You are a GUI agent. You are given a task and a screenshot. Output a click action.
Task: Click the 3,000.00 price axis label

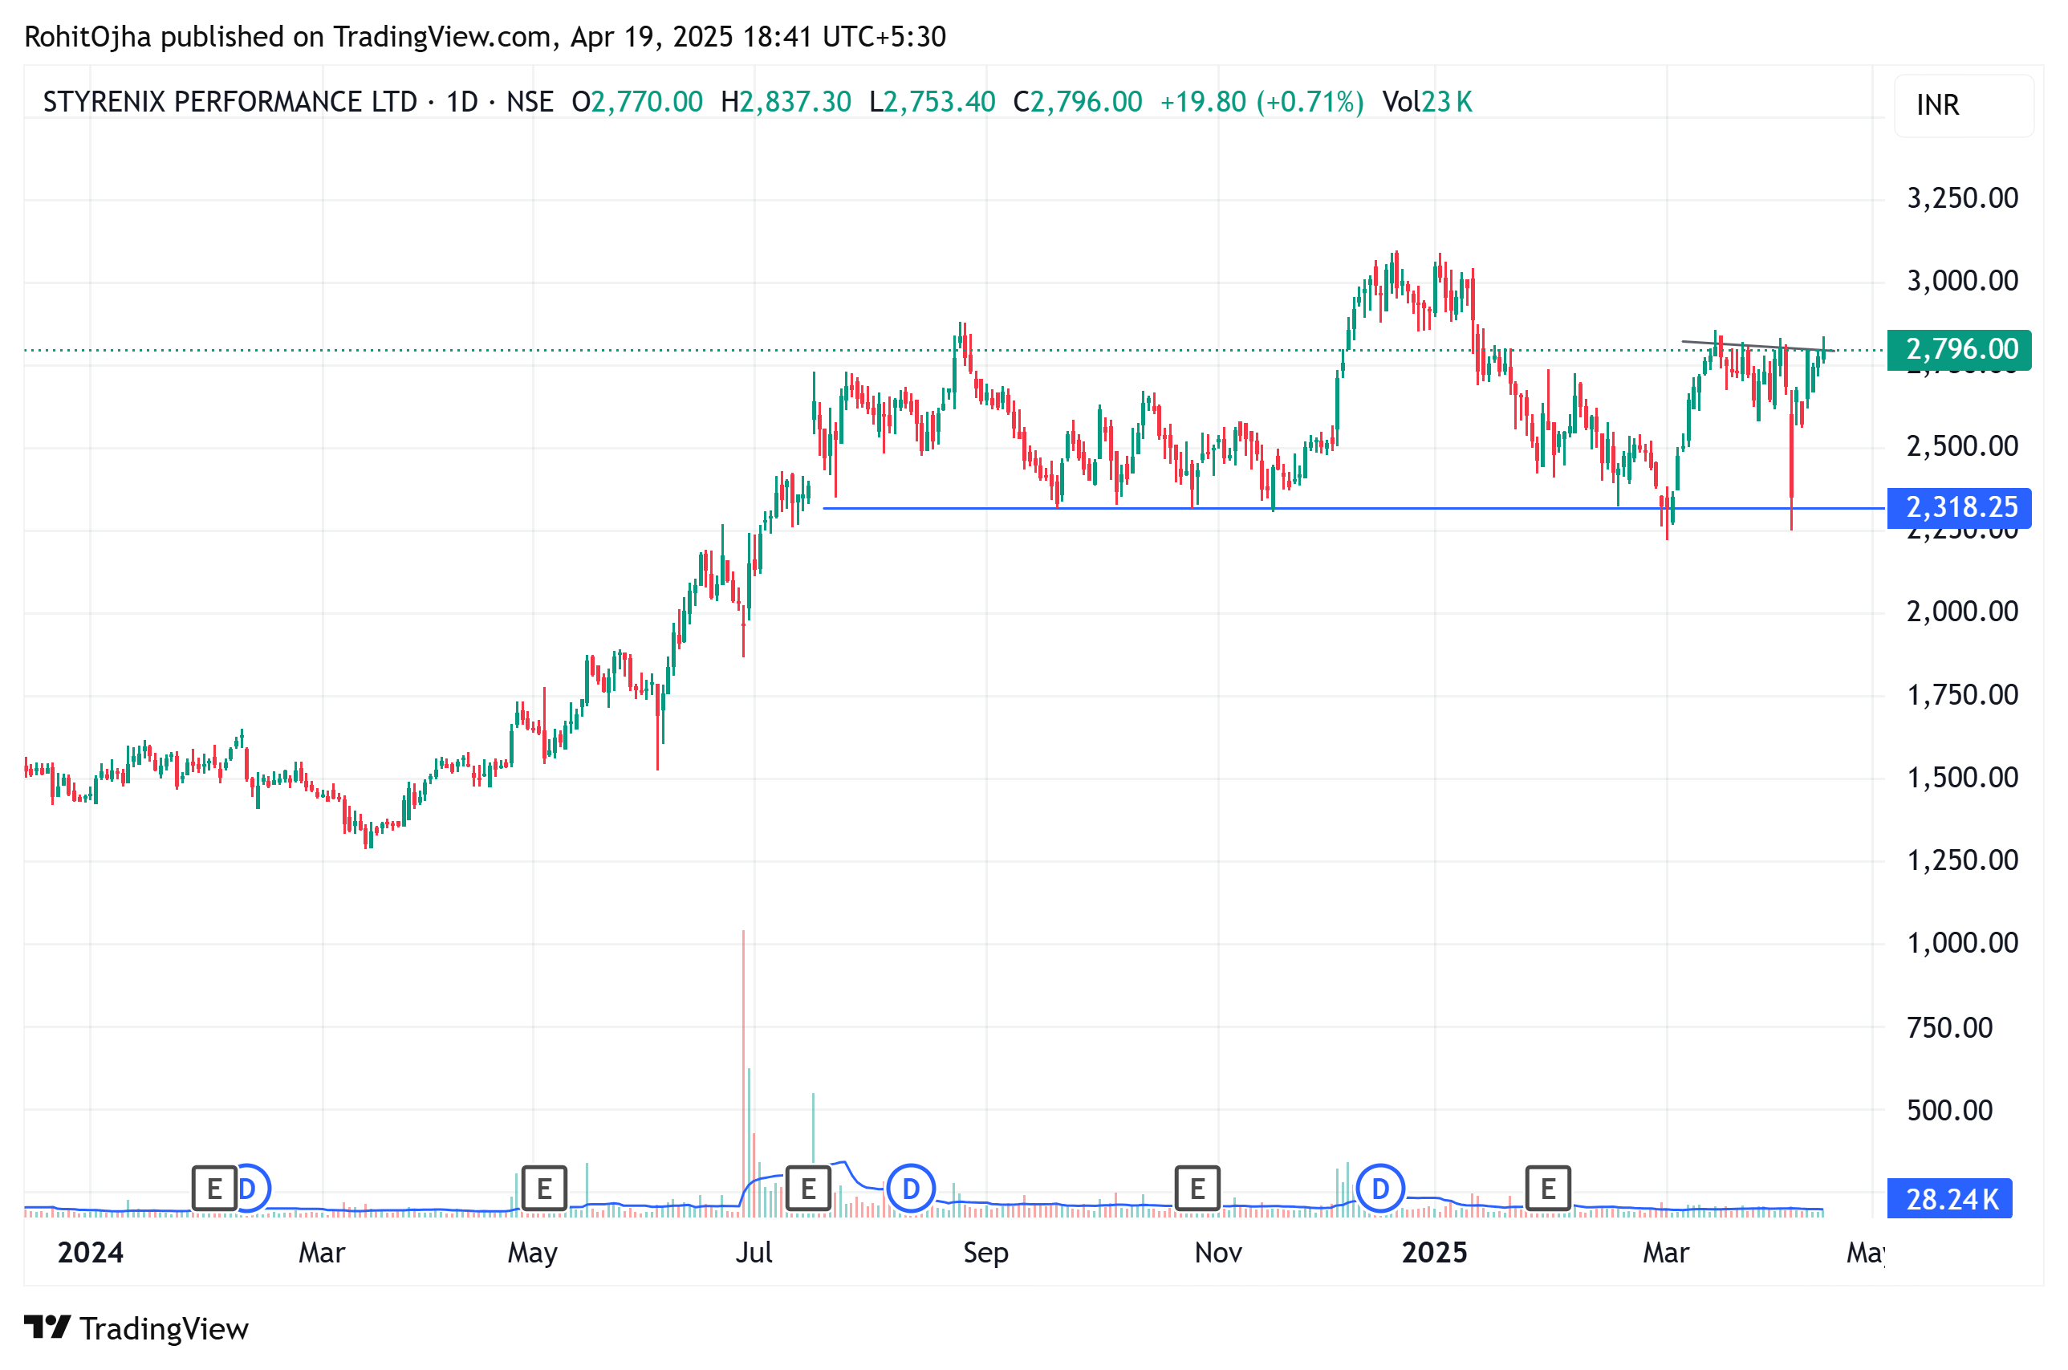point(1962,282)
